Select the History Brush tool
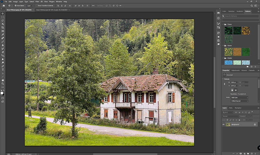The width and height of the screenshot is (260, 155). pos(3,49)
